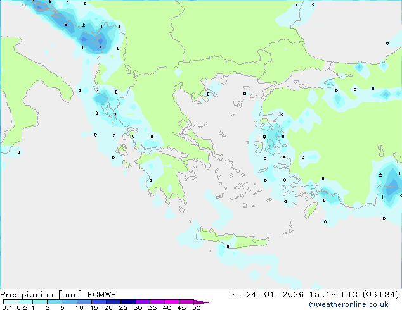
Task: Click the '25' legend value label
Action: [x=123, y=307]
